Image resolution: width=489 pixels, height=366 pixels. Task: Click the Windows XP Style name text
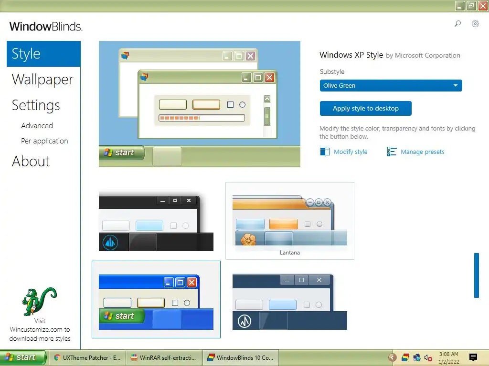click(351, 55)
